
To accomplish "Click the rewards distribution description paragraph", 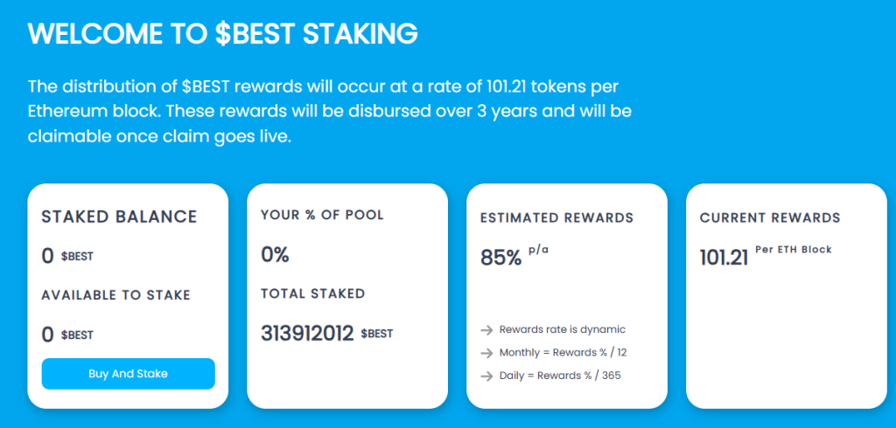I will coord(330,112).
